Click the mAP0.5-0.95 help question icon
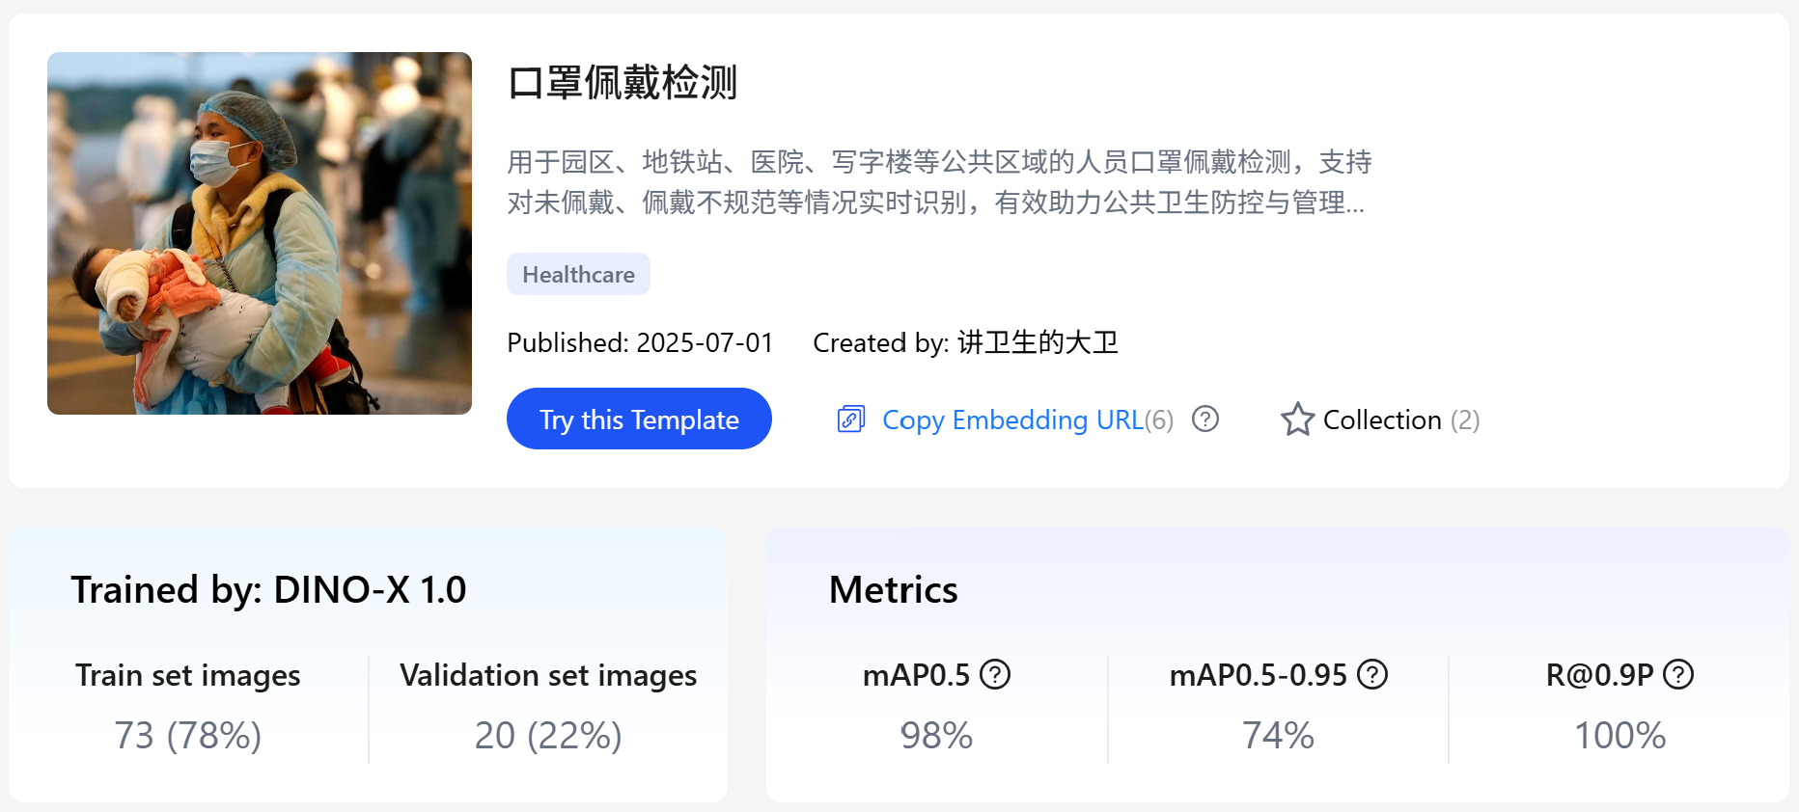The width and height of the screenshot is (1799, 812). click(x=1372, y=674)
